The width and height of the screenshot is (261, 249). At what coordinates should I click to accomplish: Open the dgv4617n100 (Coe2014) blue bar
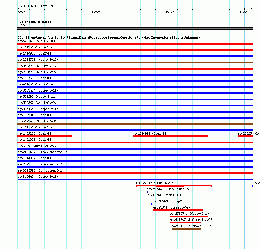click(x=135, y=130)
